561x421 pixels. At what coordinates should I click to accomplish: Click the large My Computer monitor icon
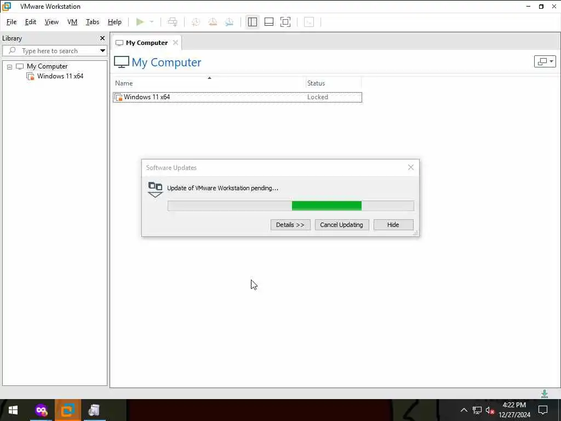tap(122, 62)
